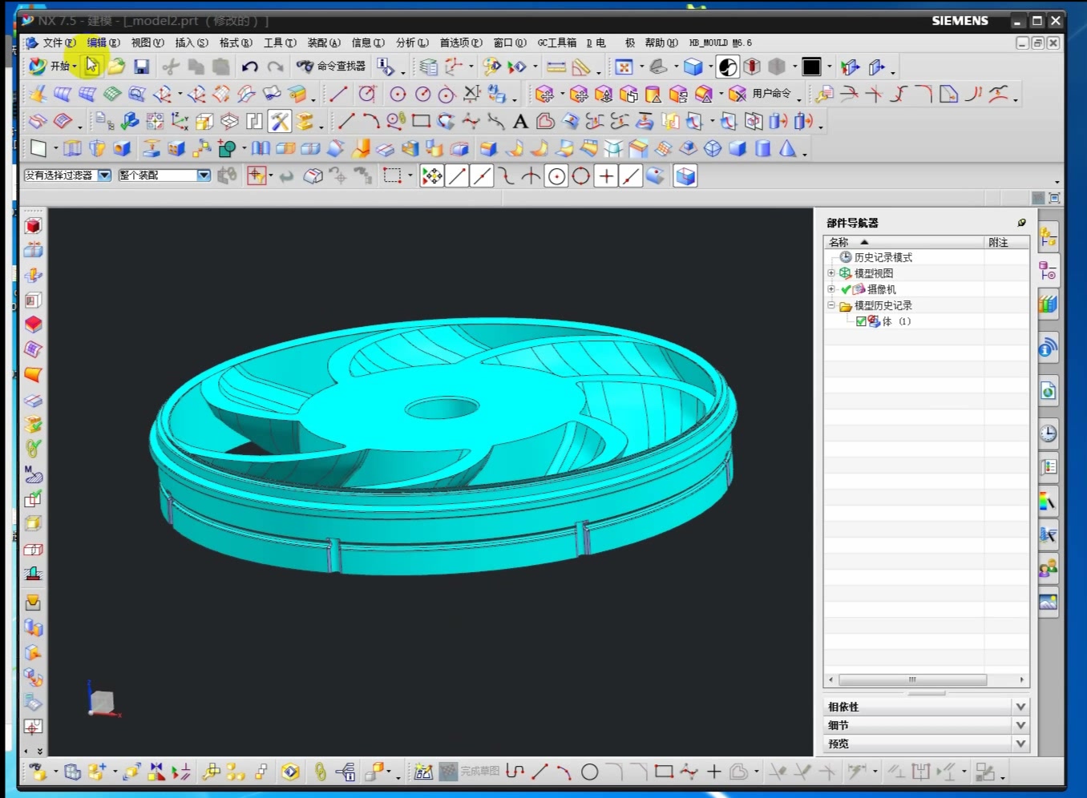Click the Open file folder icon

coord(116,66)
